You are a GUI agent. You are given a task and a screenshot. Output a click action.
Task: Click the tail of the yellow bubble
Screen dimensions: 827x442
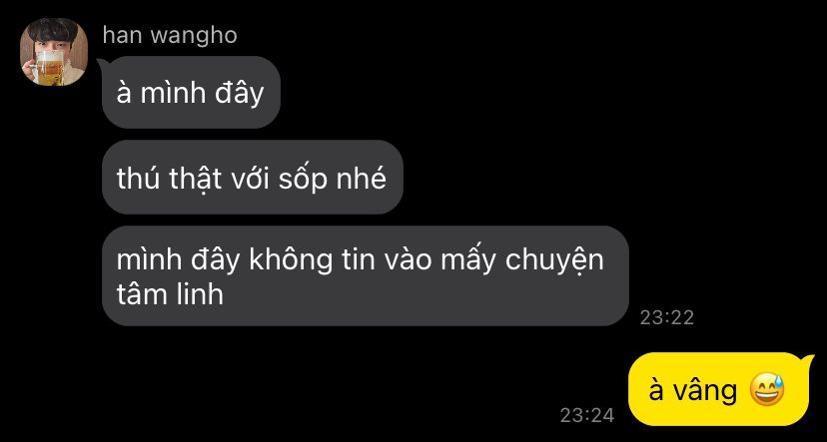(809, 360)
